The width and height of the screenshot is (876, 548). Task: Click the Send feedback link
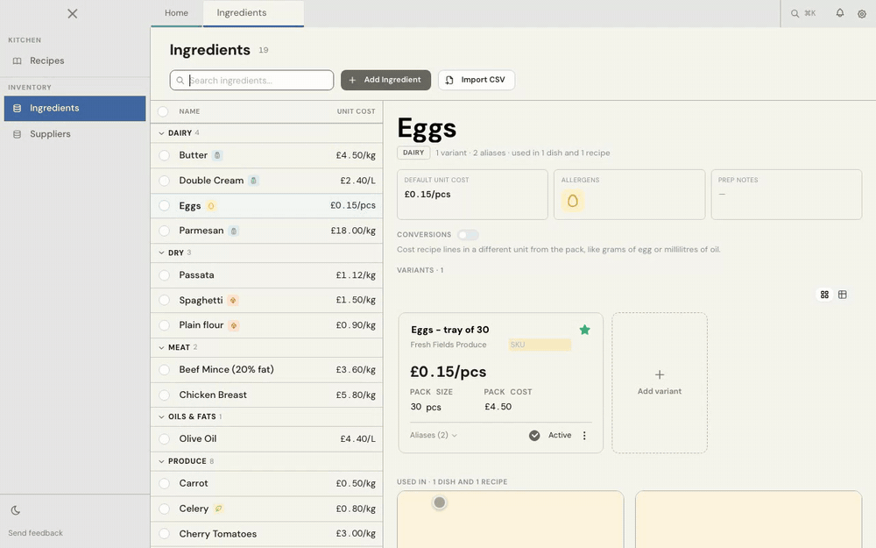(35, 533)
